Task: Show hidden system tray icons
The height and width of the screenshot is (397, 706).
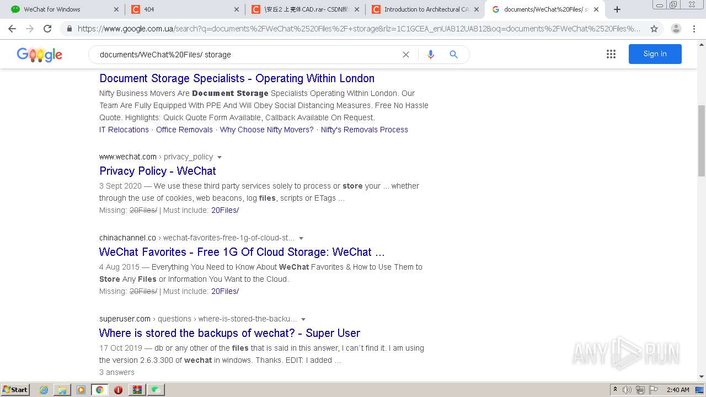Action: (615, 390)
